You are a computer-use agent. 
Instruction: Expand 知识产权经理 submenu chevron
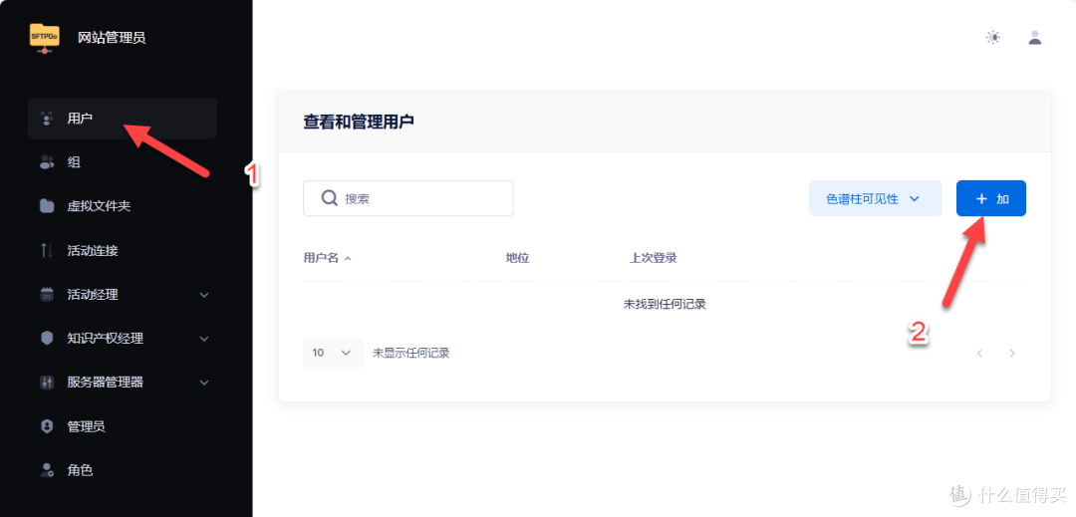tap(204, 339)
